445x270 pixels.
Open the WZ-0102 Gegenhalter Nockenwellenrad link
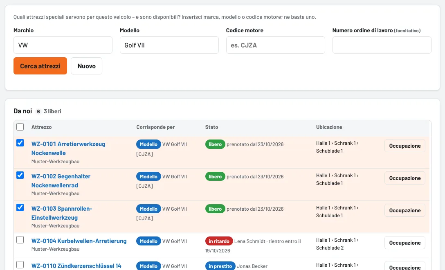click(61, 181)
